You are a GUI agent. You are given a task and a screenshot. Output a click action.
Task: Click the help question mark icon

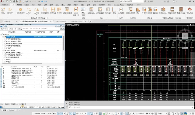(174, 1)
